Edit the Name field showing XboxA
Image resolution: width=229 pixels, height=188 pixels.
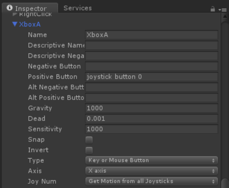(152, 35)
